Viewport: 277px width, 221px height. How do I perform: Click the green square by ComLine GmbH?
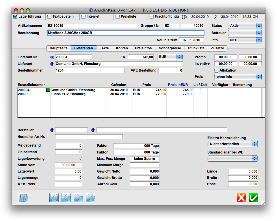pos(48,90)
